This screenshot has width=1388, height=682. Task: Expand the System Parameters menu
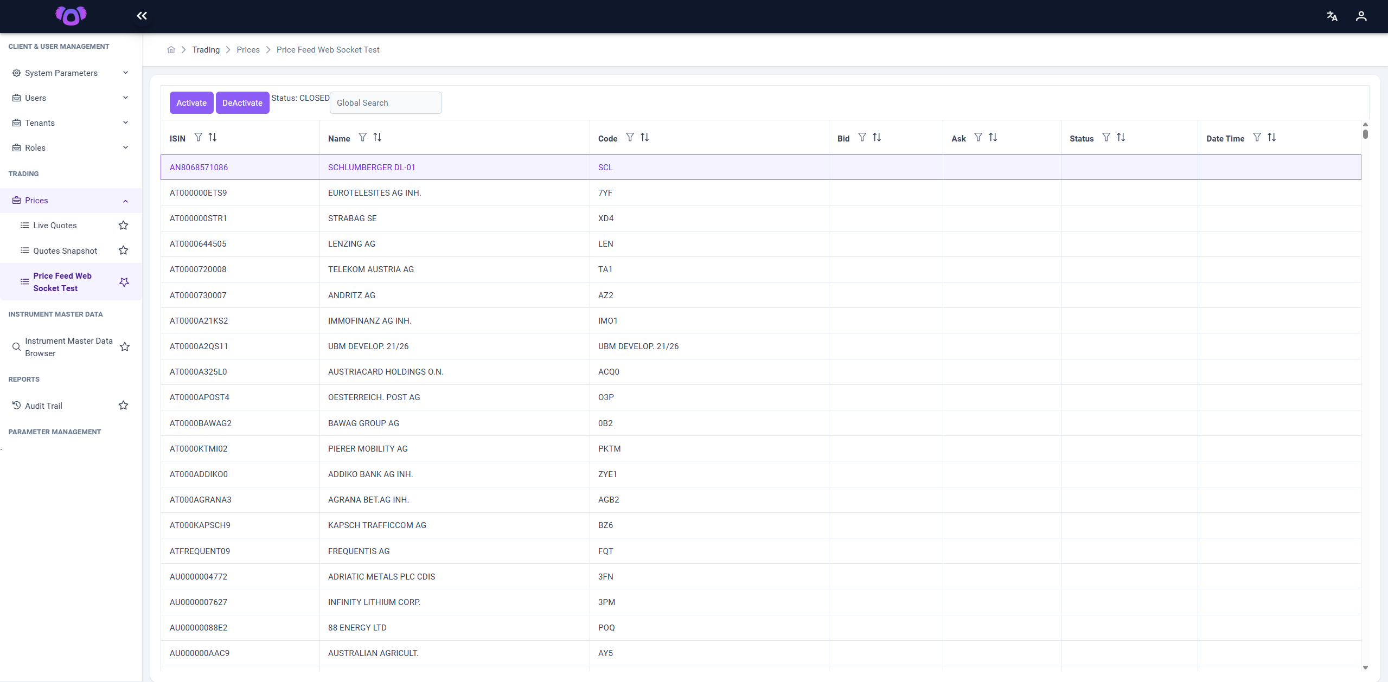tap(71, 73)
